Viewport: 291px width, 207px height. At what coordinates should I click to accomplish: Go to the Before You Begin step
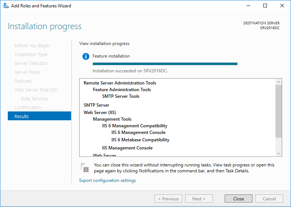[x=32, y=45]
